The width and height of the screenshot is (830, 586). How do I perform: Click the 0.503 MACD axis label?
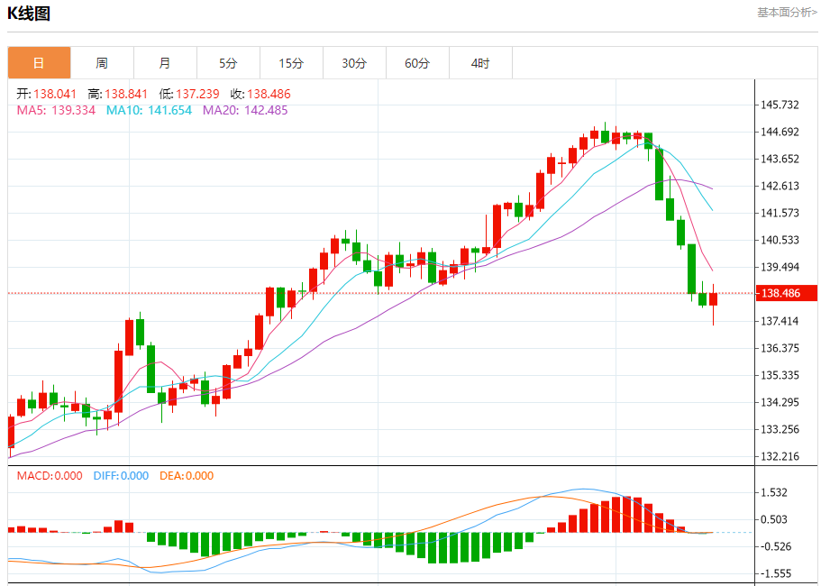[774, 519]
